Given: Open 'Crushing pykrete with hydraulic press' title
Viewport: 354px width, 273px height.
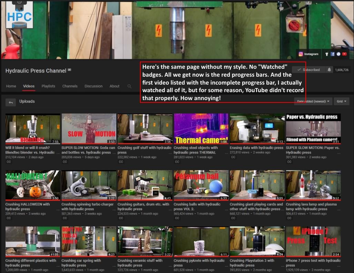Looking at the screenshot, I should 199,263.
